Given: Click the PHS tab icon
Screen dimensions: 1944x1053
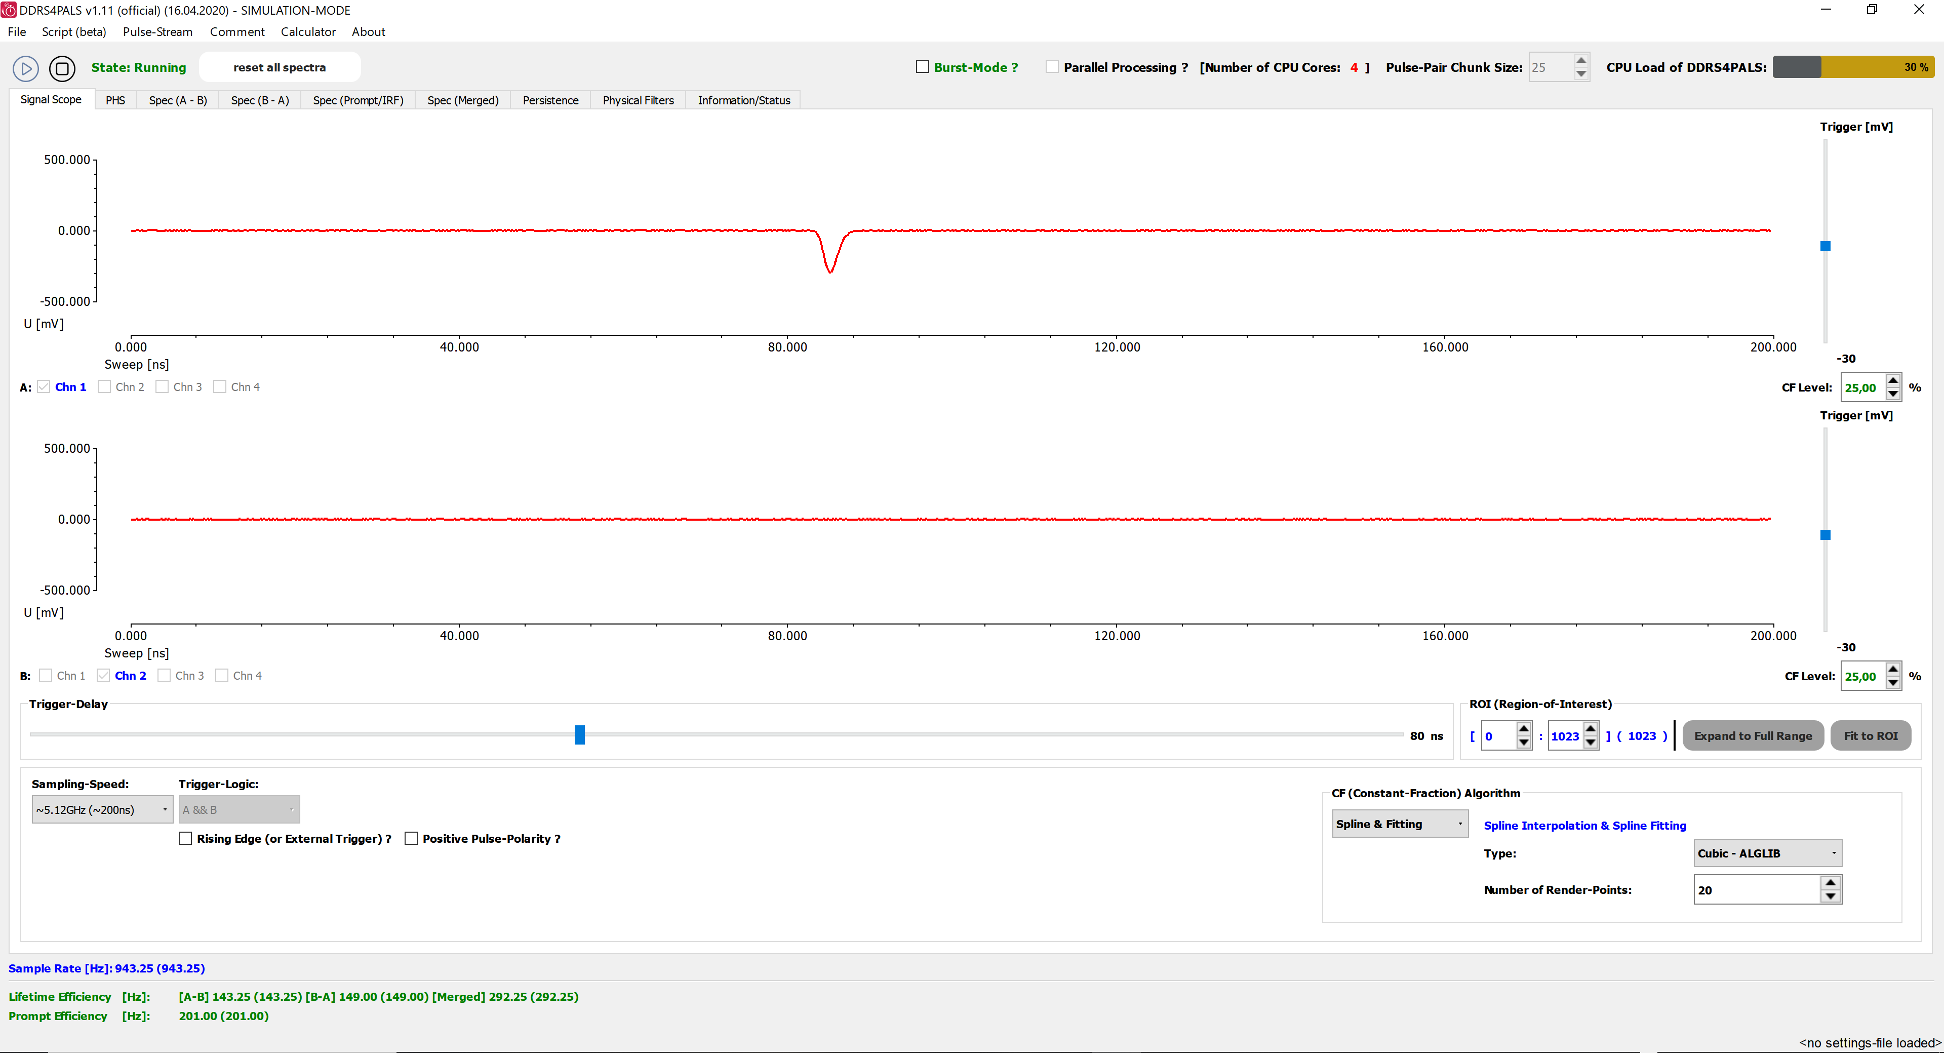Looking at the screenshot, I should click(x=115, y=100).
